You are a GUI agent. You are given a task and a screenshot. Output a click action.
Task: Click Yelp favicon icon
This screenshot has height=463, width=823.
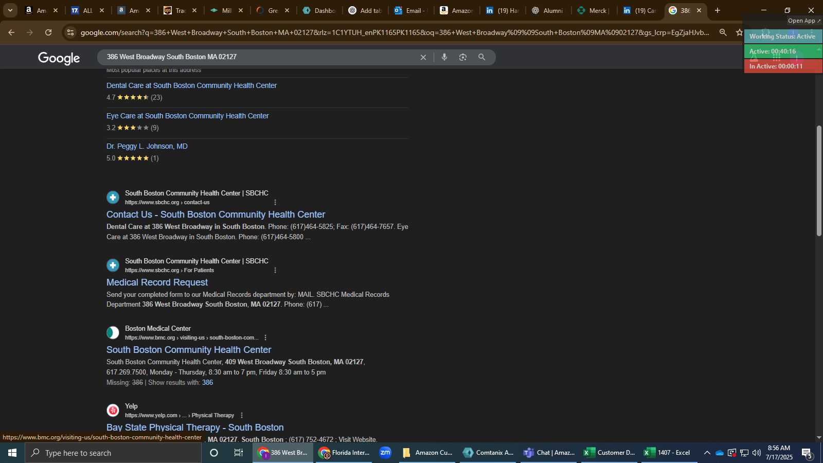(113, 411)
